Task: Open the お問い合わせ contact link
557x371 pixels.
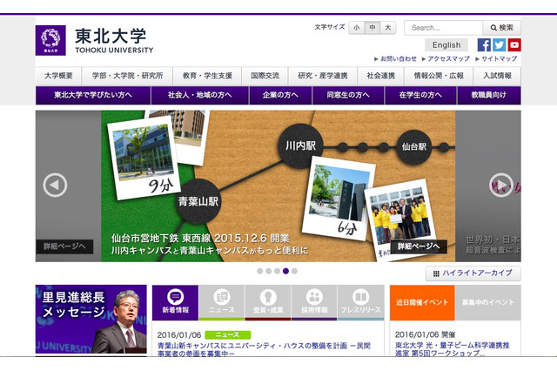Action: 399,58
